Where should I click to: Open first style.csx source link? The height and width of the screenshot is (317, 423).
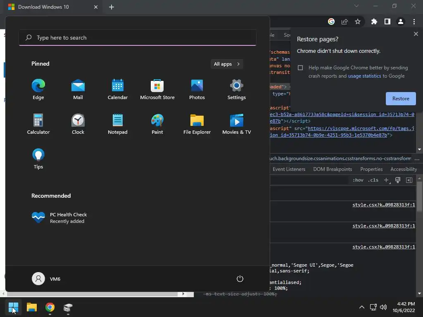(384, 205)
